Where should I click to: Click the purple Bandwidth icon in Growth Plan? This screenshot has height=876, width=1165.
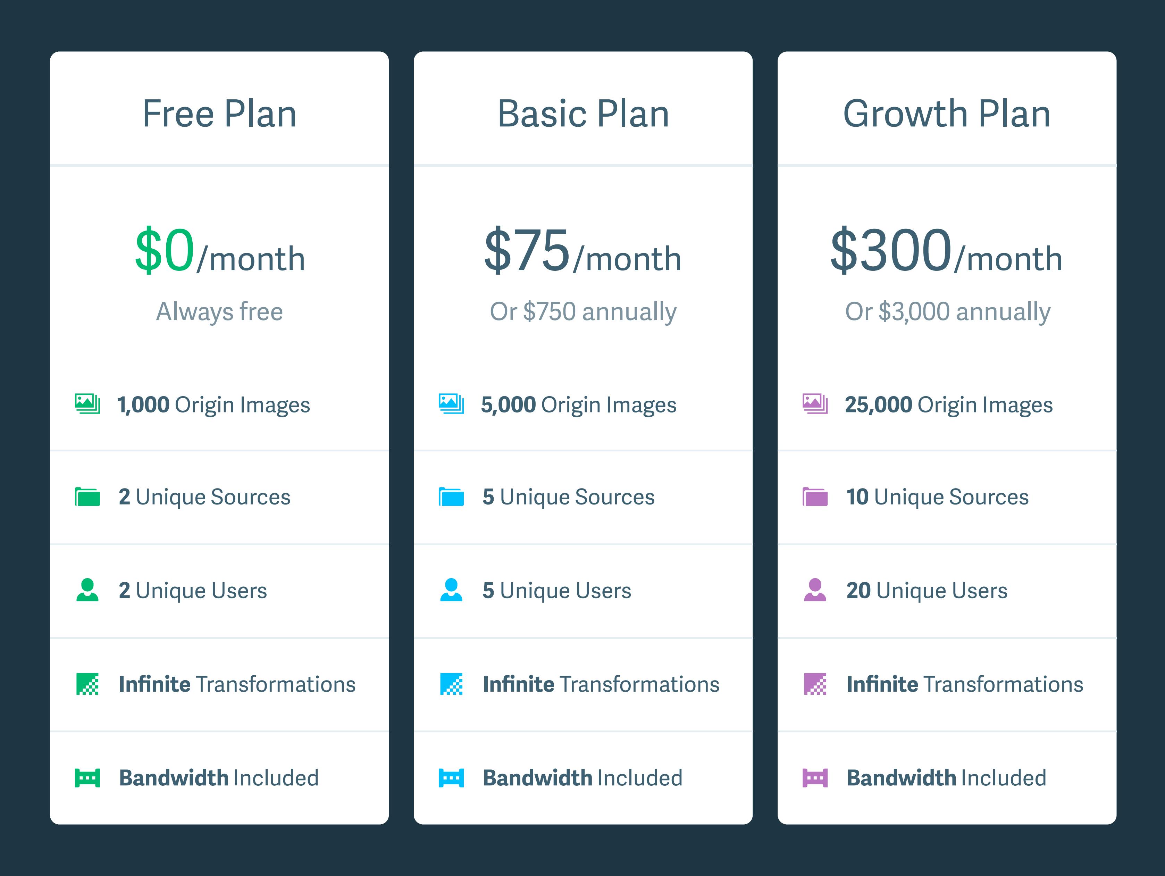coord(815,777)
